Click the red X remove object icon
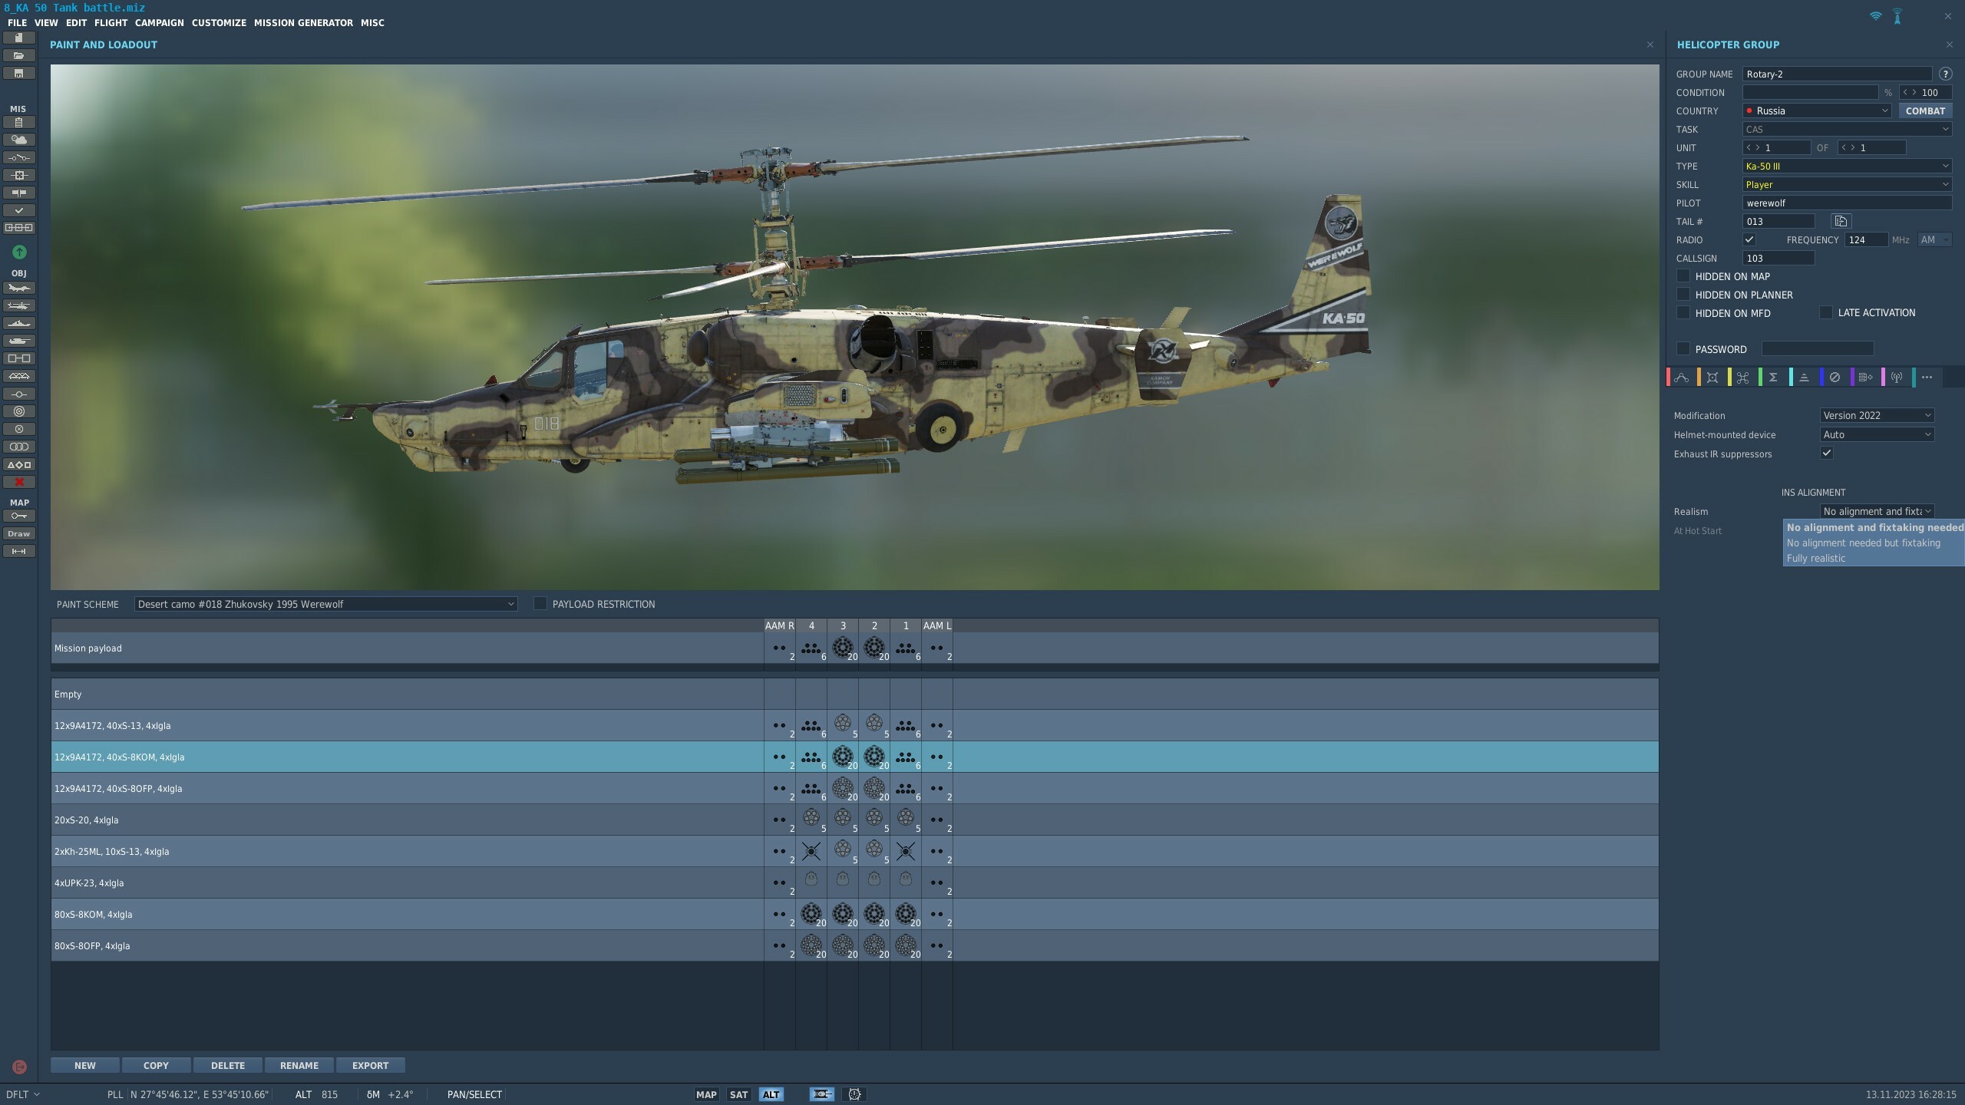 coord(18,482)
